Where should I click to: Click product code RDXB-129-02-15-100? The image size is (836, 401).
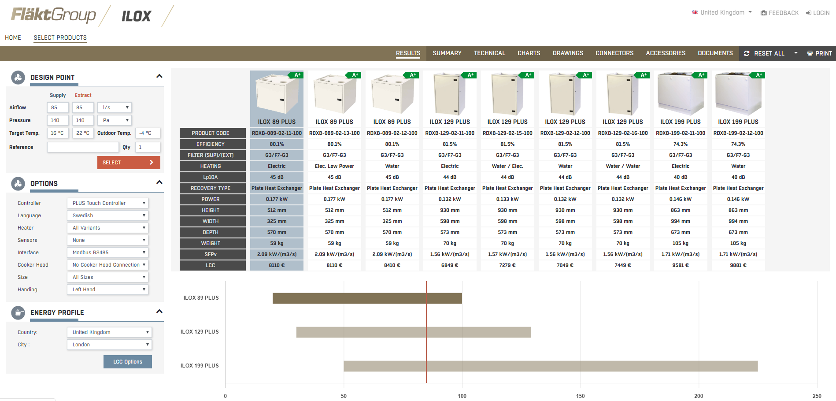[507, 133]
